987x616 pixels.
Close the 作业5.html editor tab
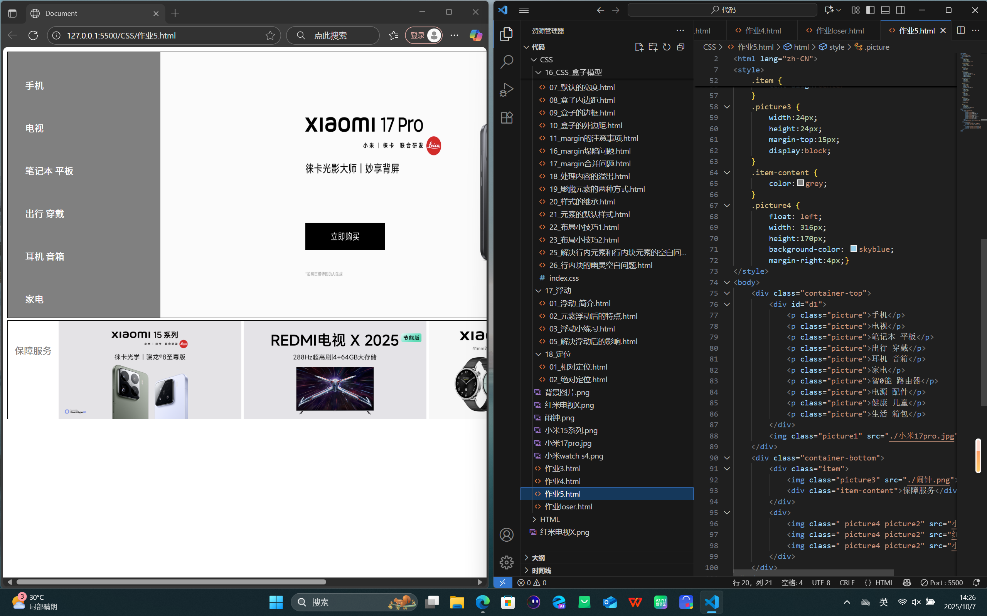pos(943,30)
